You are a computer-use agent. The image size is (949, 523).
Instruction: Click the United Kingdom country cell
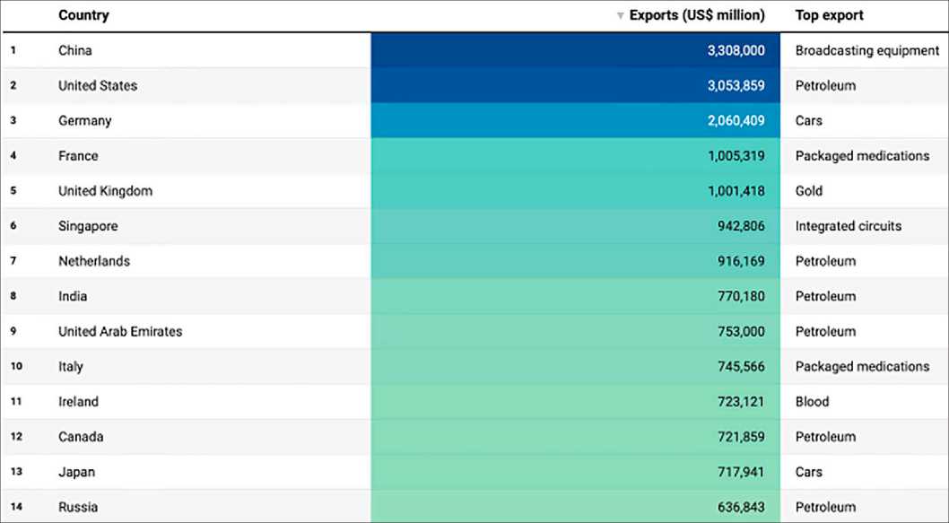click(105, 191)
